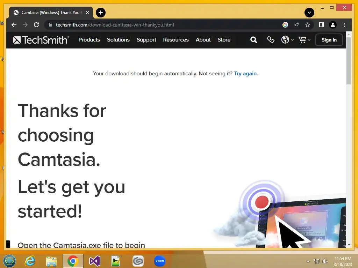Launch Zoom from the taskbar
This screenshot has width=358, height=268.
(x=159, y=261)
